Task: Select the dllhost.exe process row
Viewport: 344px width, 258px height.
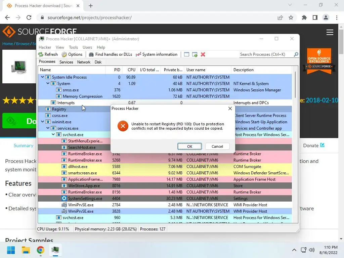Action: 165,167
